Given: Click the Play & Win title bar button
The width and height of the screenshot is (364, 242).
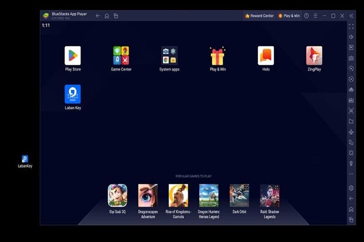Looking at the screenshot, I should [x=289, y=16].
